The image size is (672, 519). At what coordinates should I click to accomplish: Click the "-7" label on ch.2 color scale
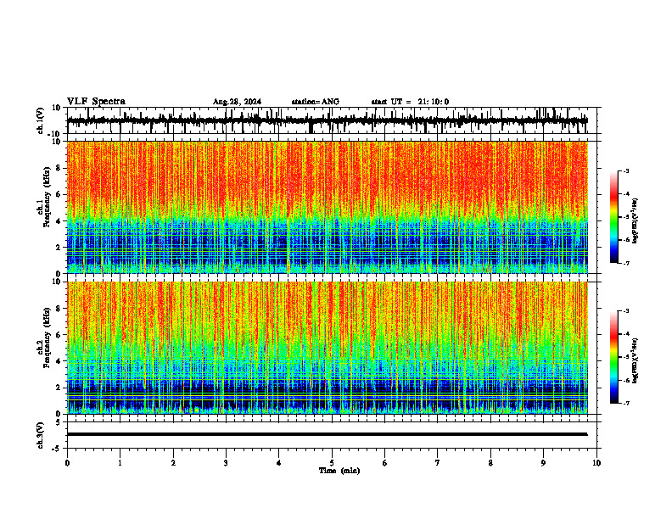pos(625,404)
